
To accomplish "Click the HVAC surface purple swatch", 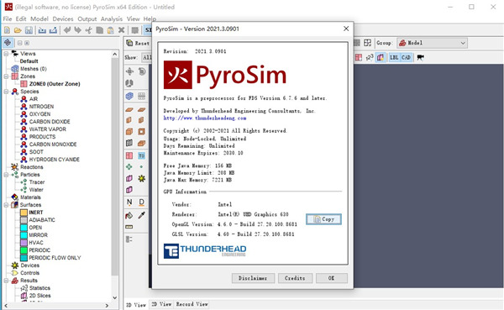I will click(24, 243).
